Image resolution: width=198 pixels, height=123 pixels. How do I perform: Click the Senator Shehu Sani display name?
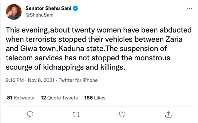pyautogui.click(x=49, y=8)
